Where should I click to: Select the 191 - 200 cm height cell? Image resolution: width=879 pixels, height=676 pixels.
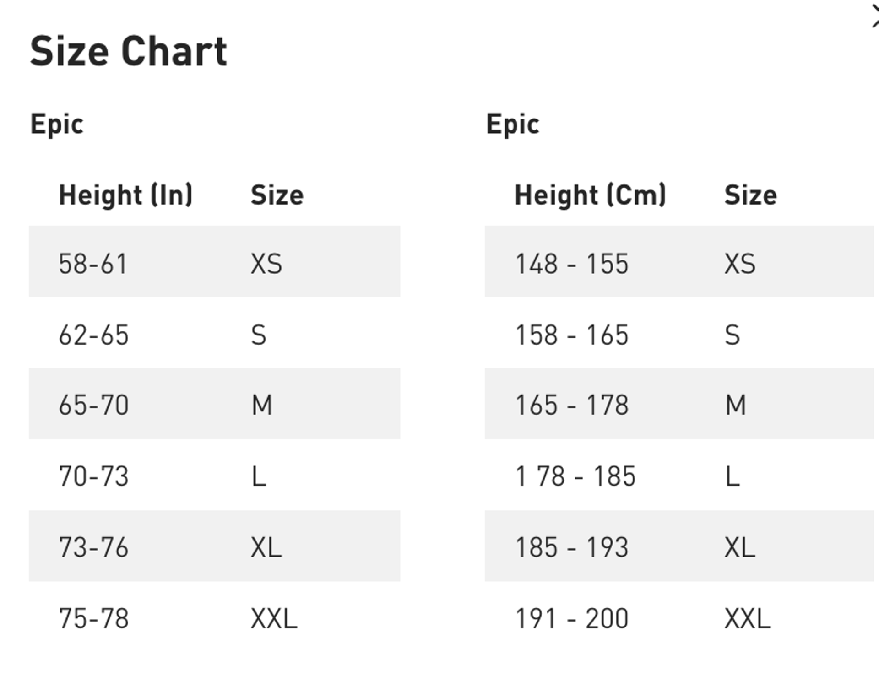(x=571, y=618)
